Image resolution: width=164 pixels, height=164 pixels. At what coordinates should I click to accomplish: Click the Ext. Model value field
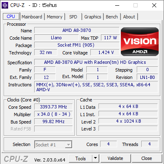point(97,77)
